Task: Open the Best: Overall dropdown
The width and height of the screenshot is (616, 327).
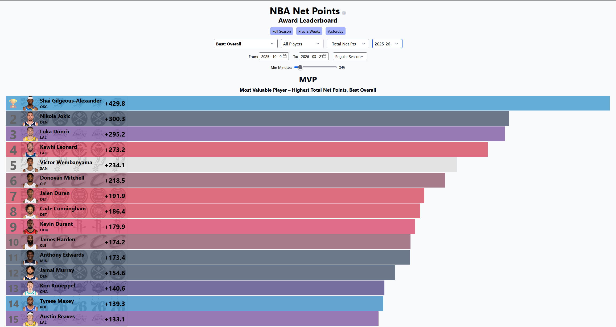Action: click(245, 44)
